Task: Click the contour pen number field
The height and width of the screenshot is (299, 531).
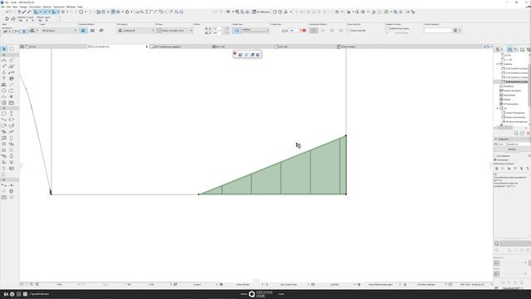Action: pos(293,31)
